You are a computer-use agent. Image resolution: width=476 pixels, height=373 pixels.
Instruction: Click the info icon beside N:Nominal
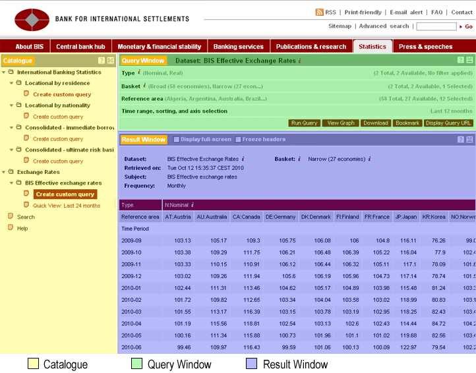click(193, 205)
